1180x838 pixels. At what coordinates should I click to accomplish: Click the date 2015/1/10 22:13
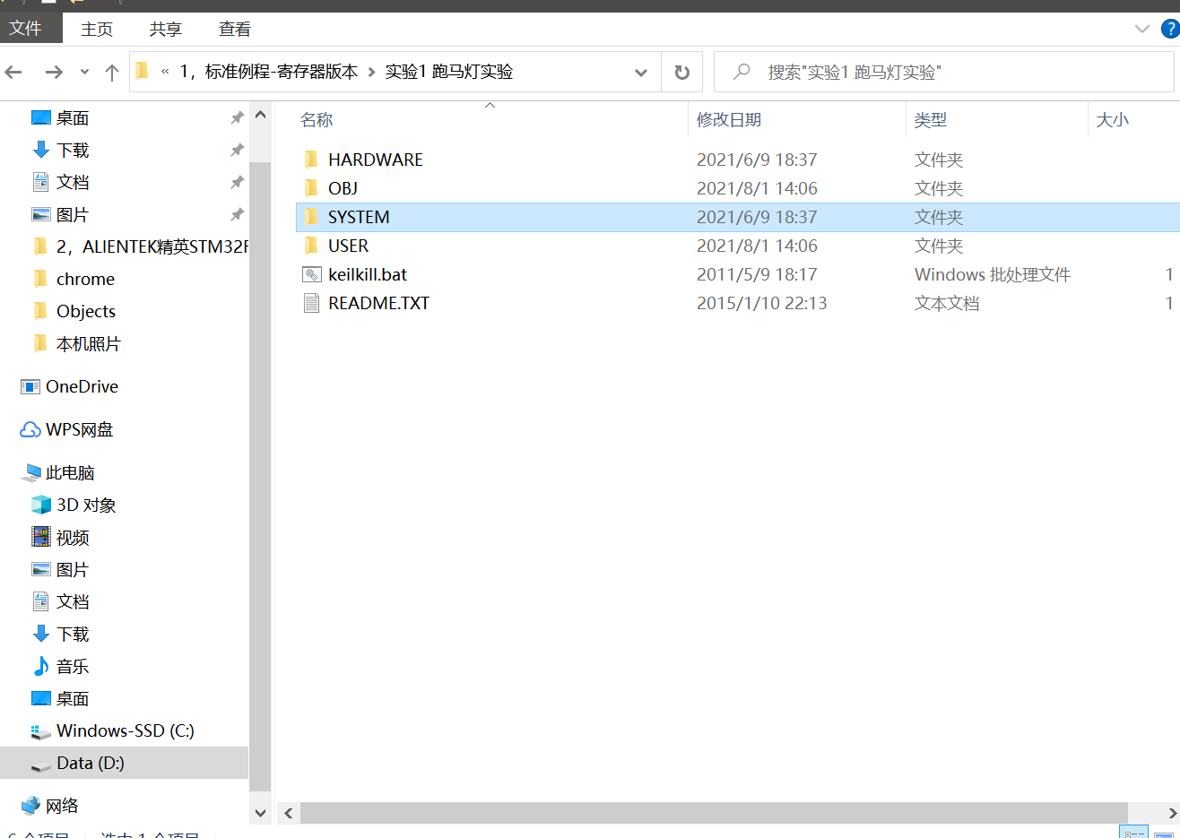coord(762,303)
